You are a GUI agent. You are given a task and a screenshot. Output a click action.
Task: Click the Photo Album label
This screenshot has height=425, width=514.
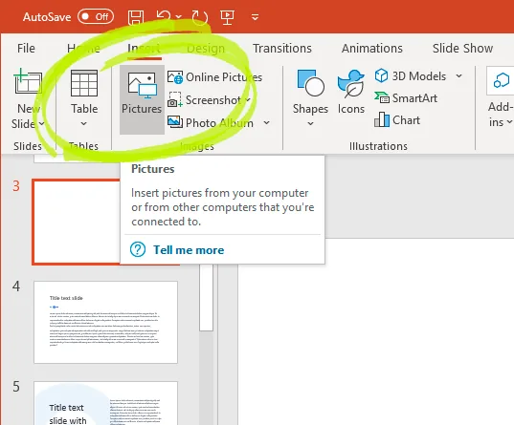coord(219,122)
